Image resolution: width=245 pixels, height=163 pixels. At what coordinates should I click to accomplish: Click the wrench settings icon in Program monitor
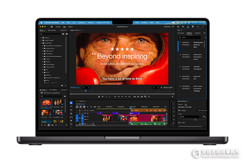[161, 87]
